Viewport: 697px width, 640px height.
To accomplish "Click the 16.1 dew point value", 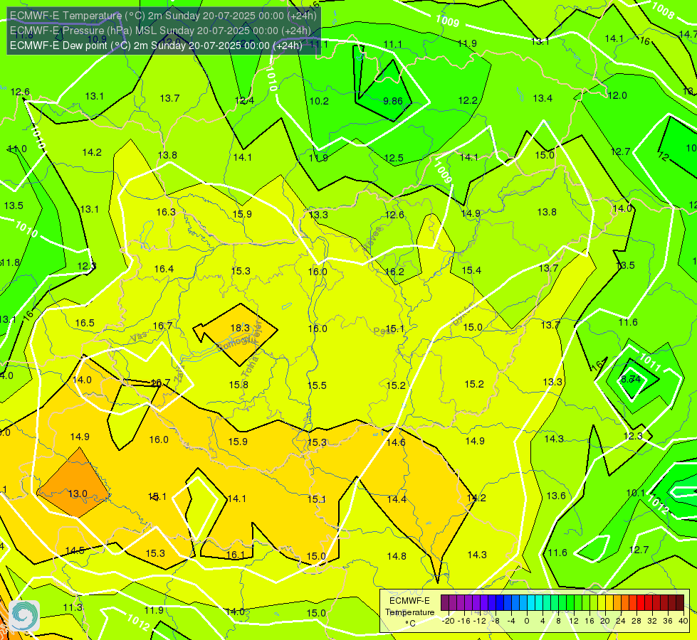I will click(235, 555).
